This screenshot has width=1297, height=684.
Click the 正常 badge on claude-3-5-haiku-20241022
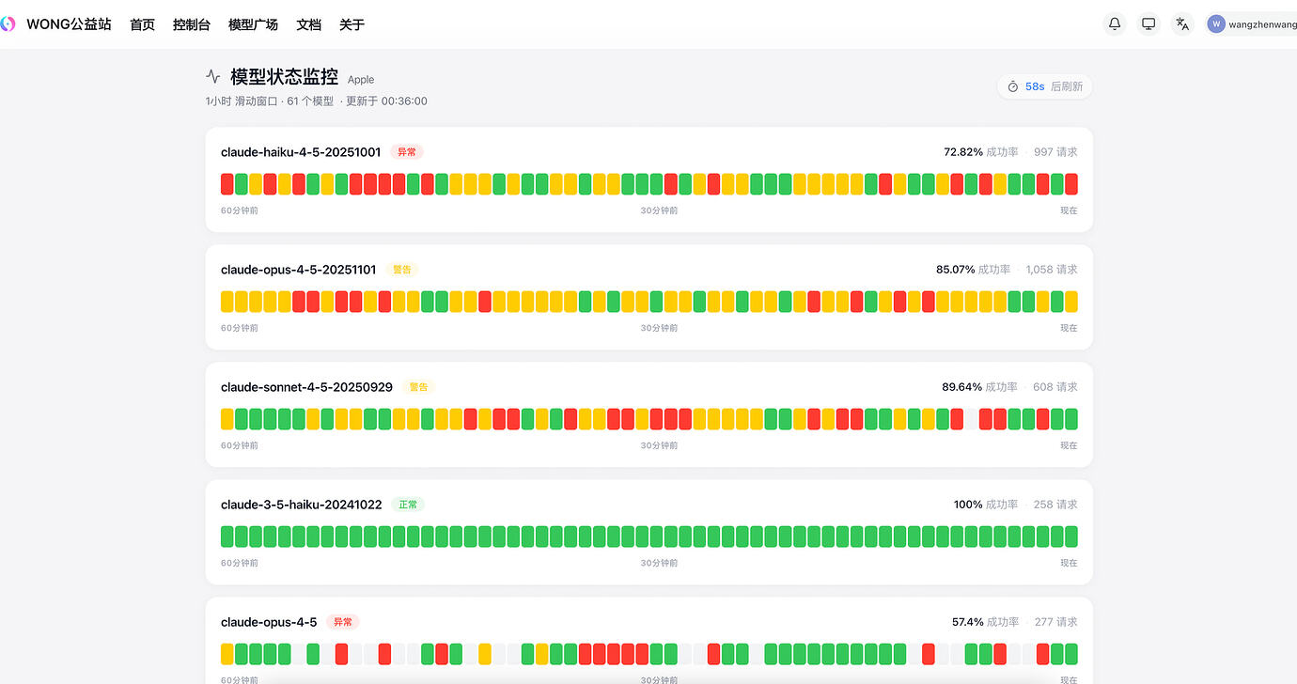[408, 505]
